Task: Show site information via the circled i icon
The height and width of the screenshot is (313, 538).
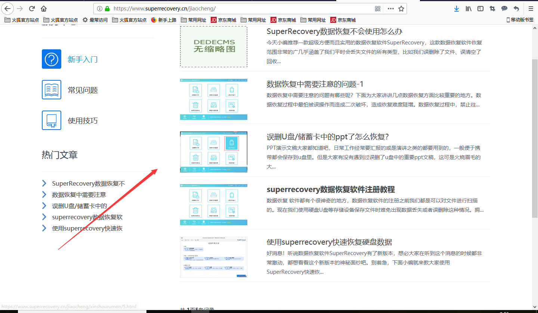Action: tap(100, 8)
